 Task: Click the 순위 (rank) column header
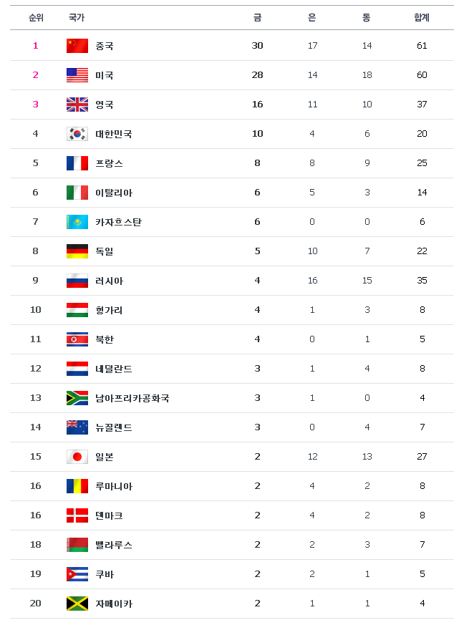coord(36,17)
